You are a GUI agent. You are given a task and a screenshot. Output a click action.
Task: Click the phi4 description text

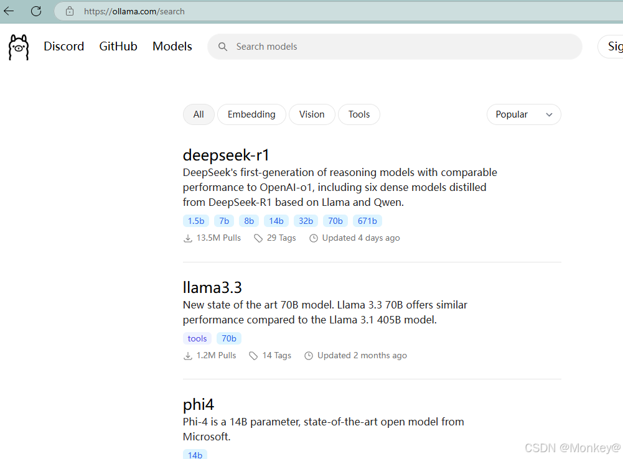tap(324, 429)
